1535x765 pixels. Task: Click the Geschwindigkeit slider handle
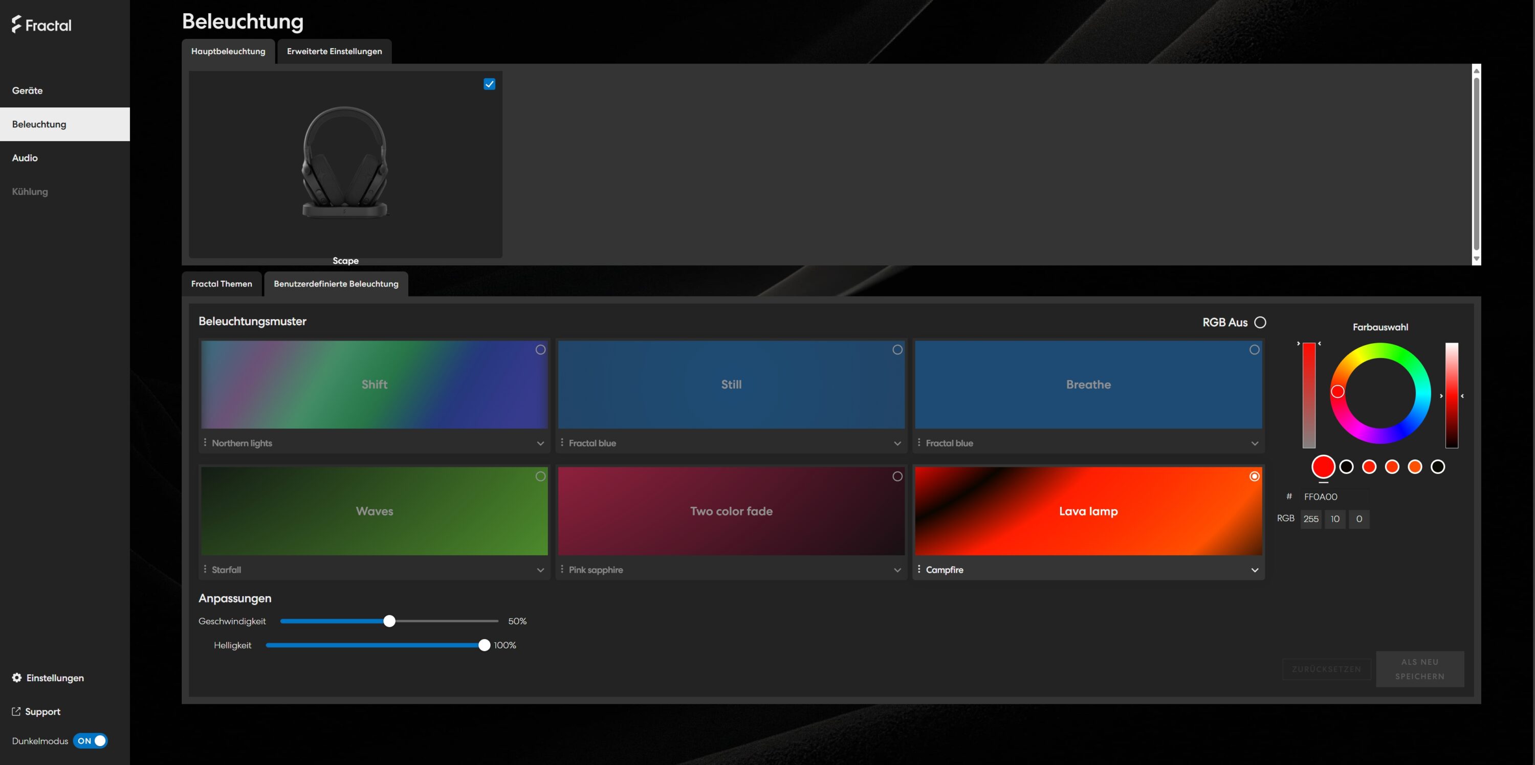389,621
